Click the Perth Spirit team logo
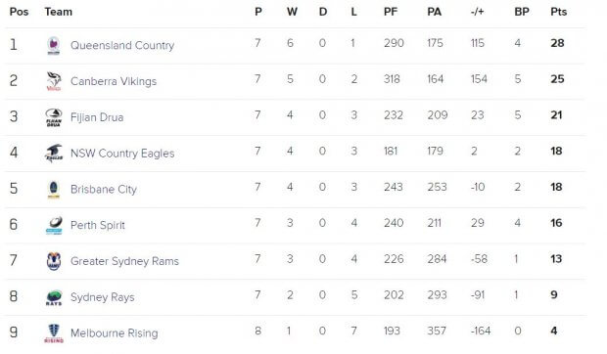This screenshot has width=607, height=354. (x=54, y=225)
